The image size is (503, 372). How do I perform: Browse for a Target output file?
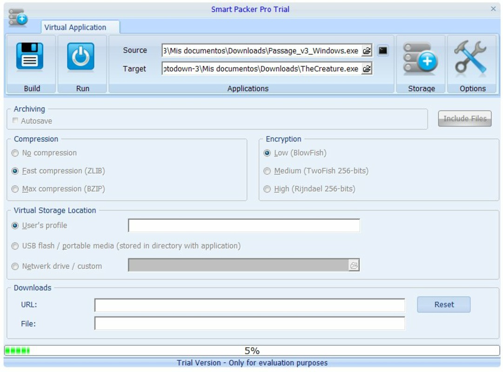367,68
